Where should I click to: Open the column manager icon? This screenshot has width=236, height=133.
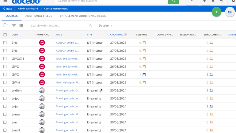coord(21,25)
